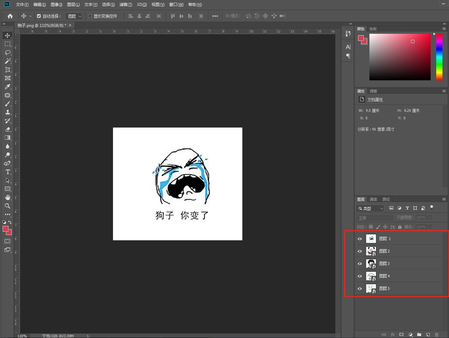Open the 正常 blend mode dropdown
The image size is (449, 338).
[x=375, y=218]
